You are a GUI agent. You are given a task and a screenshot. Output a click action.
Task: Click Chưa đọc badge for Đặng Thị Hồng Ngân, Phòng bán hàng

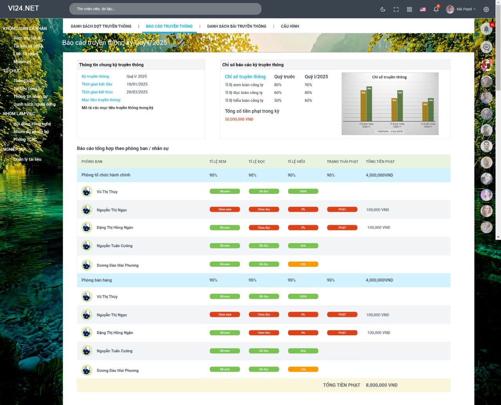264,333
